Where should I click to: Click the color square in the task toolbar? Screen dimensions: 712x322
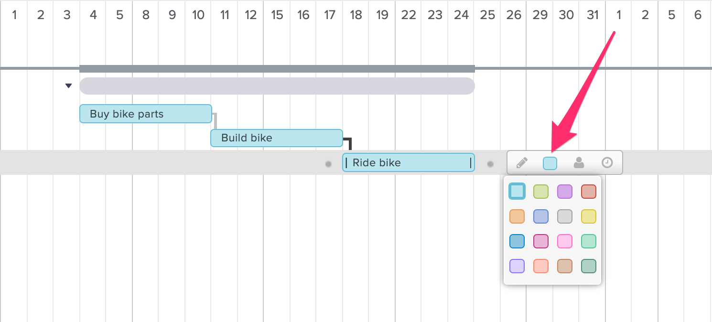coord(550,162)
